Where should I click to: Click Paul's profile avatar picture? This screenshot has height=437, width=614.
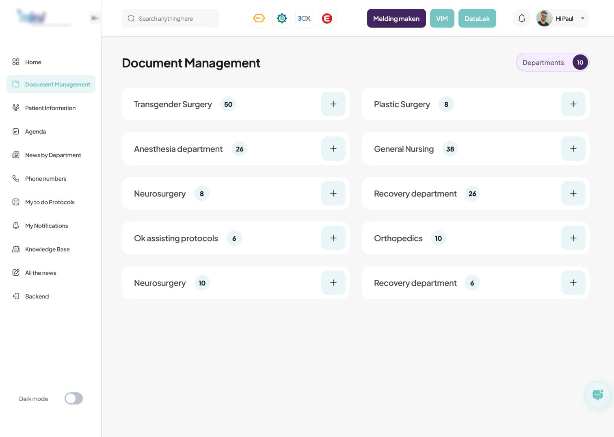(544, 18)
